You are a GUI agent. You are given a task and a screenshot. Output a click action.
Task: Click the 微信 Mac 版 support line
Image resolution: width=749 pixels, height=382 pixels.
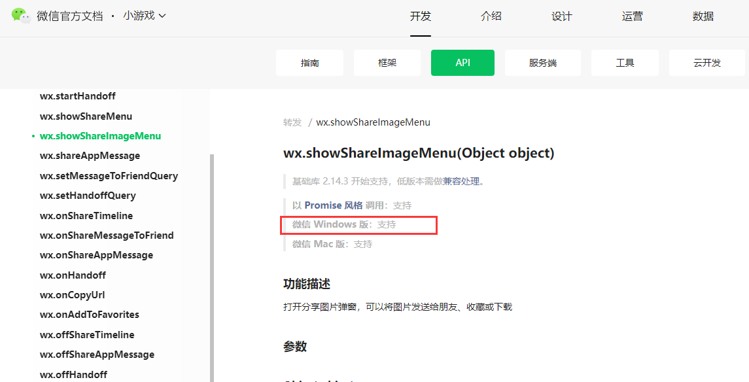[x=332, y=244]
